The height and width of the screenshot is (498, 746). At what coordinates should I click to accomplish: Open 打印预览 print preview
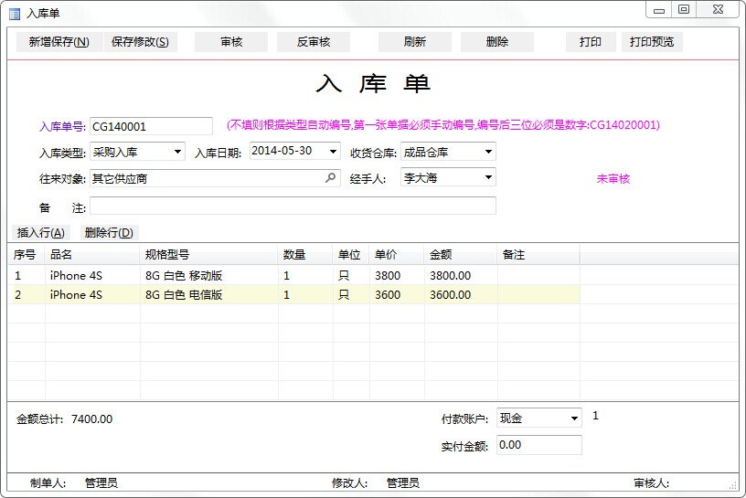[652, 42]
